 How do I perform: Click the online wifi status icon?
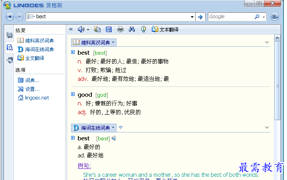tap(120, 128)
